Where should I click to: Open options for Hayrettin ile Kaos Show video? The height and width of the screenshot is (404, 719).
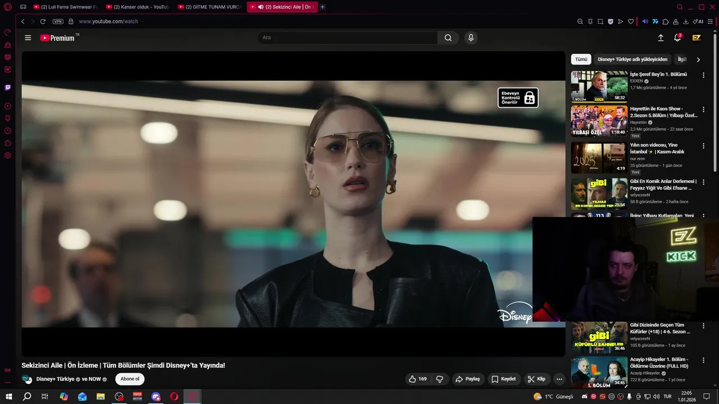[703, 109]
